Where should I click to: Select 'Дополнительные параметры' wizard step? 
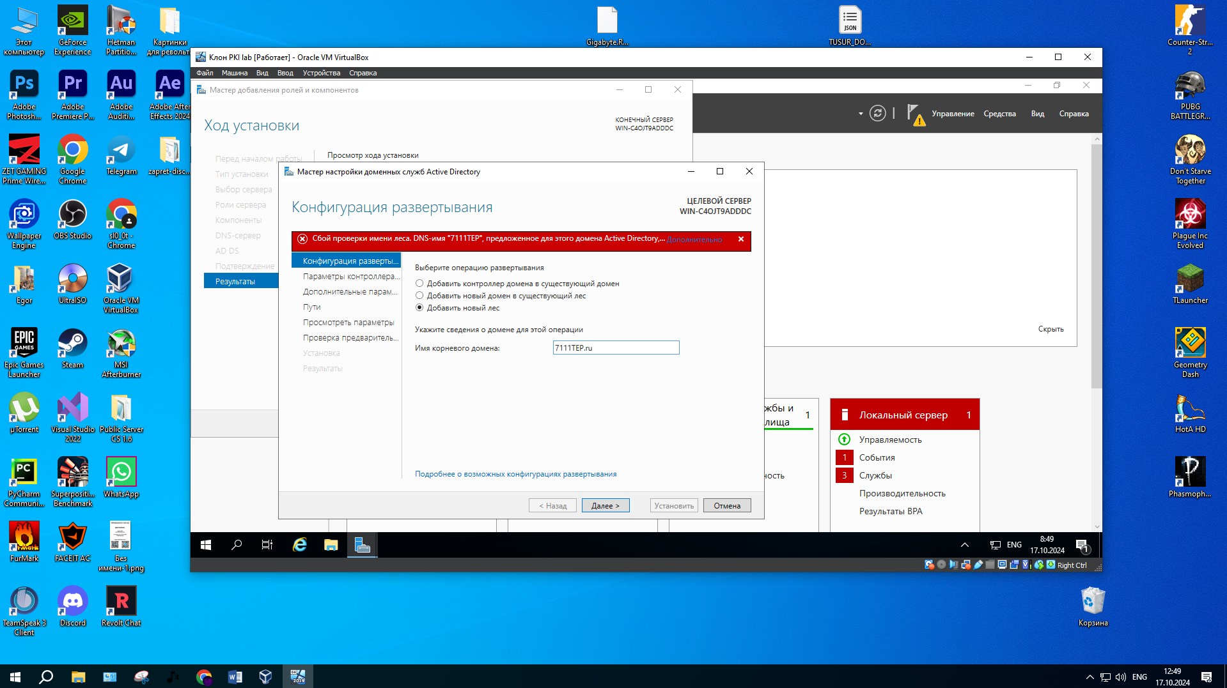pos(350,292)
